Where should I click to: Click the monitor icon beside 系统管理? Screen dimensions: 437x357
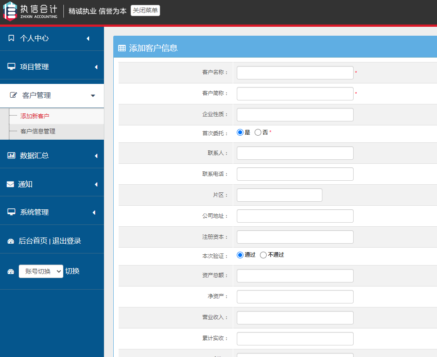11,212
